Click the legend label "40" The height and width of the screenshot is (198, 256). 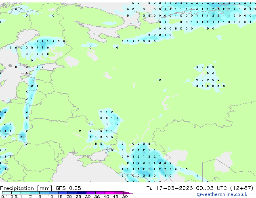[106, 196]
